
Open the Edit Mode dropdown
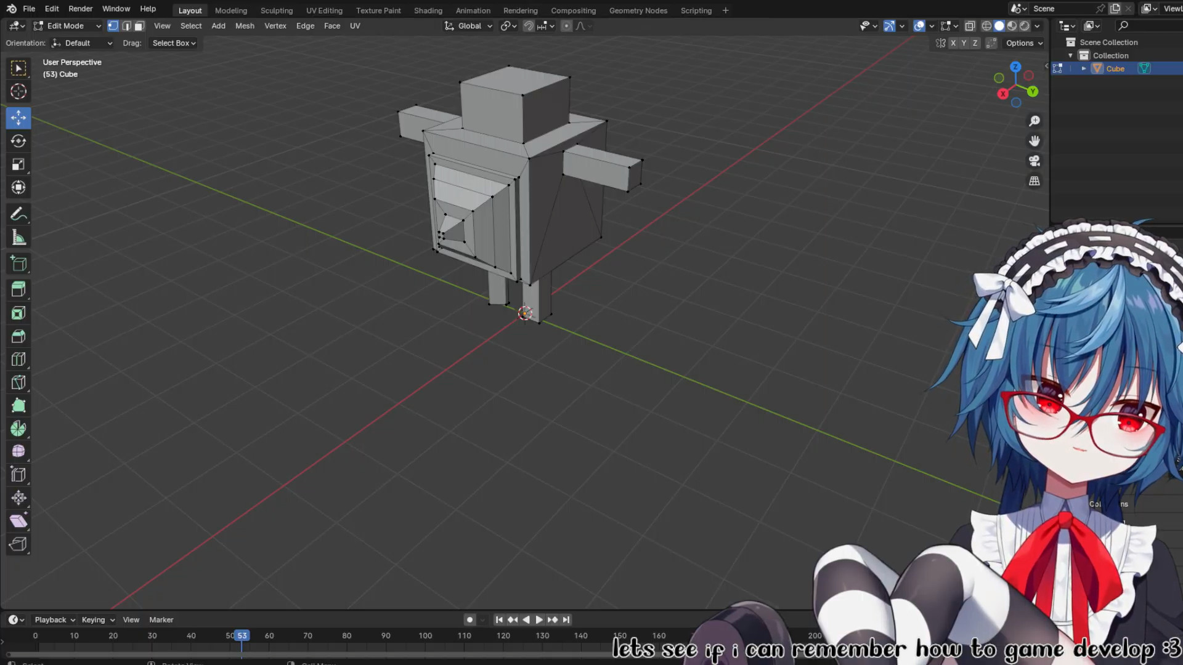pyautogui.click(x=68, y=26)
